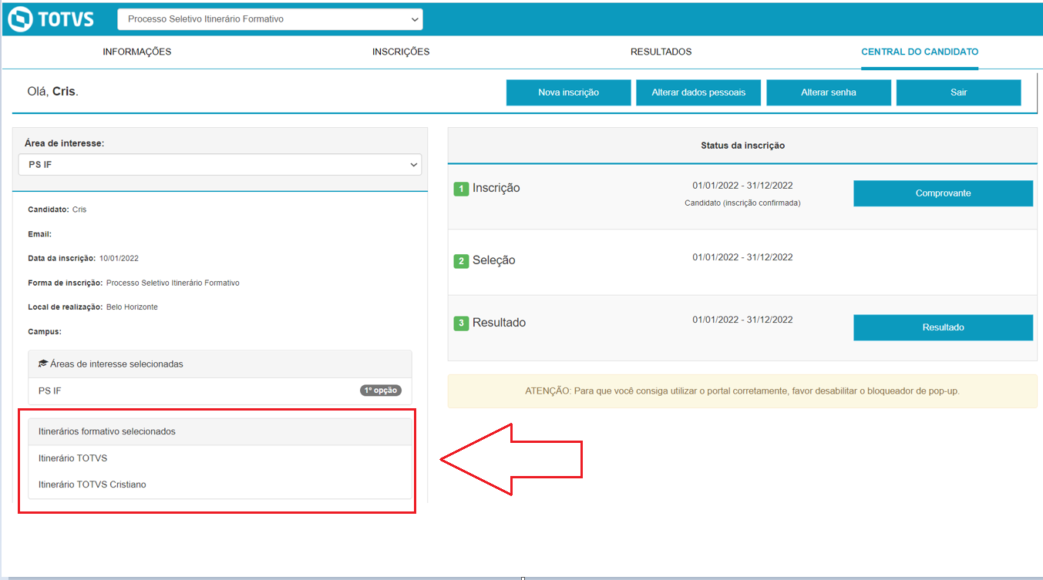
Task: Select the Itinerário TOTVS Cristiano row
Action: tap(220, 484)
